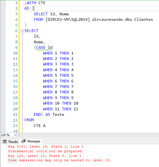159x167 pixels.
Task: Collapse the SELECT statement outline block
Action: [22, 31]
